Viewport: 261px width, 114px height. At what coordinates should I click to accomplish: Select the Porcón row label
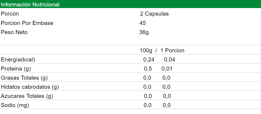[x=10, y=14]
